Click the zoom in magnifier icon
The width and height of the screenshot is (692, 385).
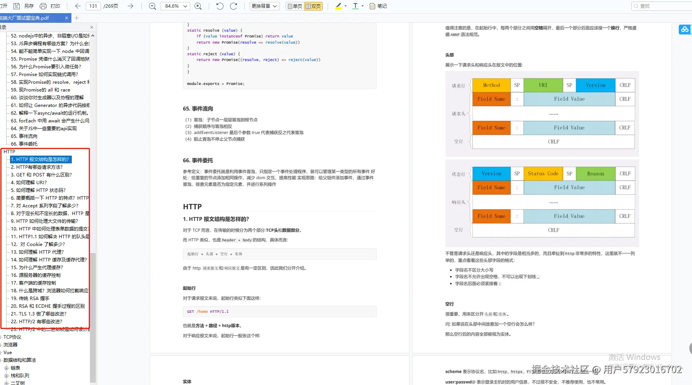click(x=198, y=6)
